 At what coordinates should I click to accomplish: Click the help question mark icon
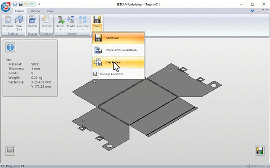point(252,11)
